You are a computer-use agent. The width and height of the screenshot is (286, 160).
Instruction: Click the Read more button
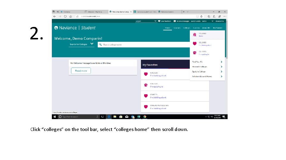click(81, 71)
